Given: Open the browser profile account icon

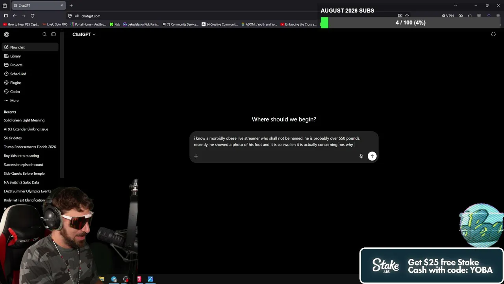Looking at the screenshot, I should coord(461,16).
